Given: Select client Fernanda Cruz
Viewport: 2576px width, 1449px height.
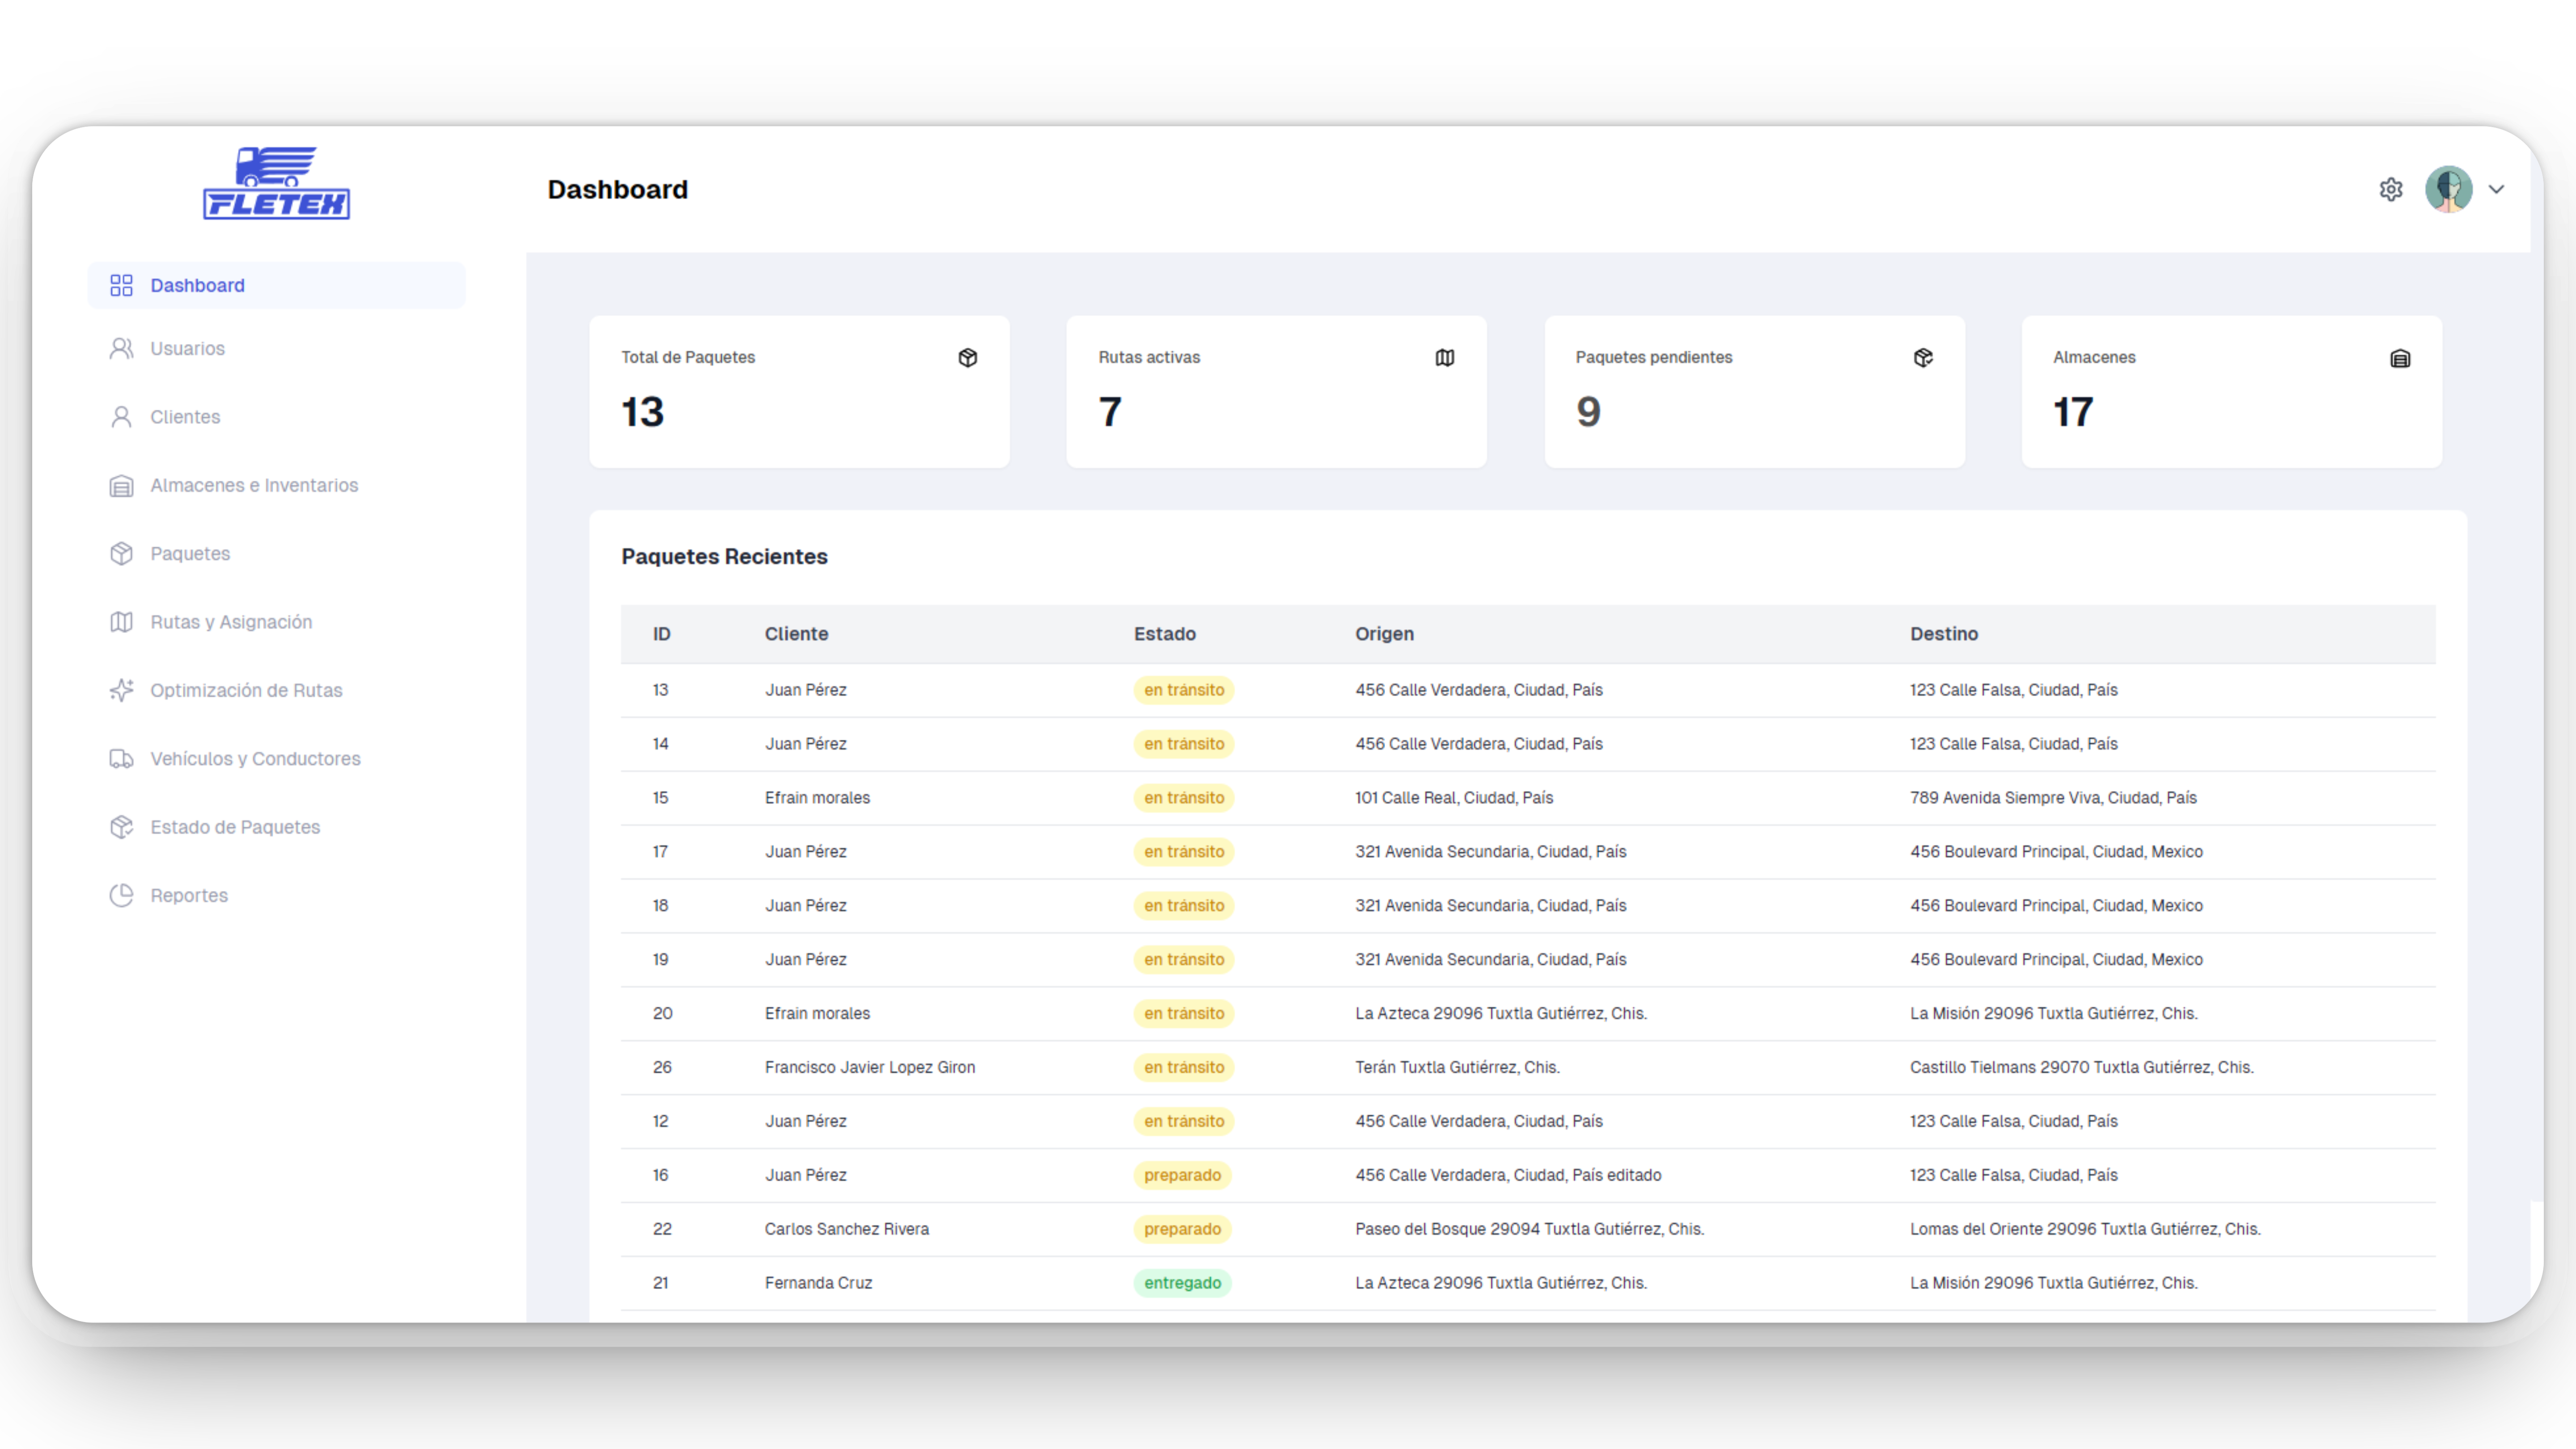Looking at the screenshot, I should [x=819, y=1284].
